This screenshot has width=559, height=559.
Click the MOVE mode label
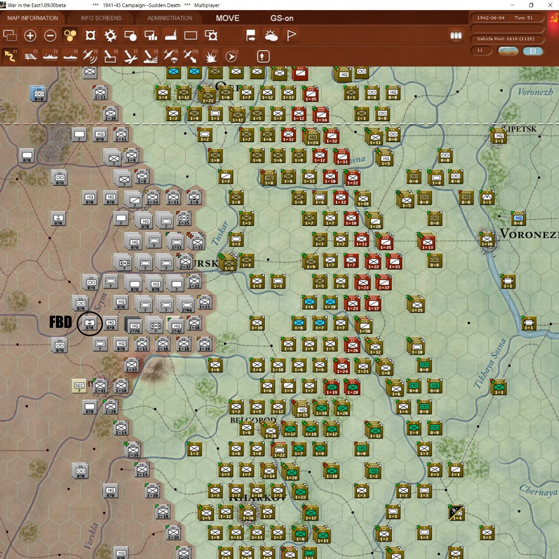[227, 18]
